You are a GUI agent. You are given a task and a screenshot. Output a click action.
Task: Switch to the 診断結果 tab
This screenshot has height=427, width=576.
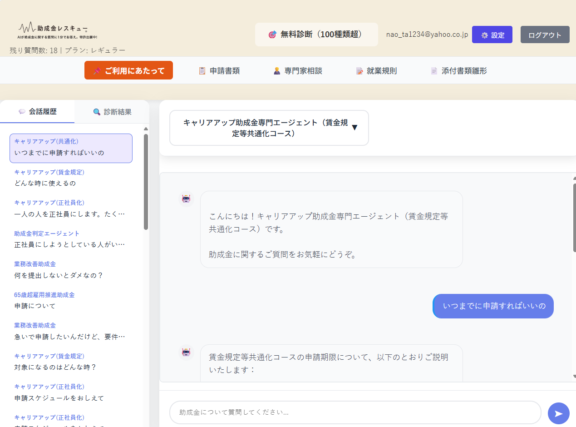tap(112, 112)
